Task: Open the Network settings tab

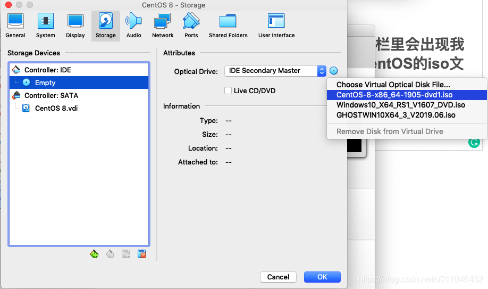Action: click(163, 26)
